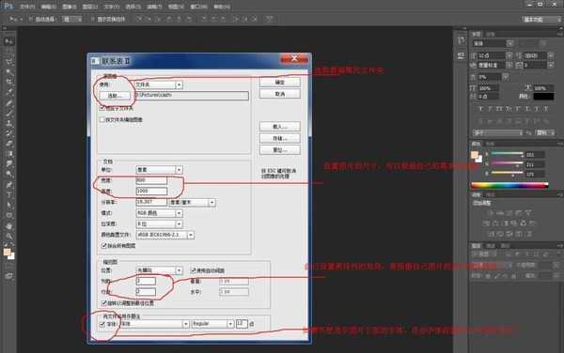Open the 位深度 bit depth dropdown
The width and height of the screenshot is (564, 353).
[x=159, y=224]
